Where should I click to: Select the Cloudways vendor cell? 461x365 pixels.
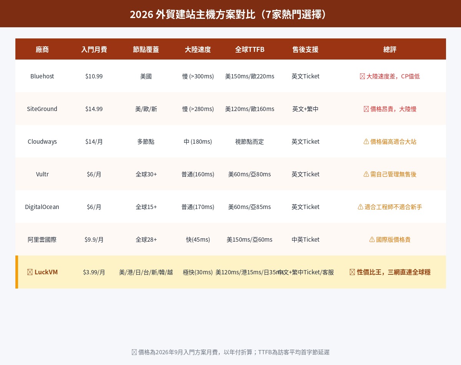(x=42, y=141)
